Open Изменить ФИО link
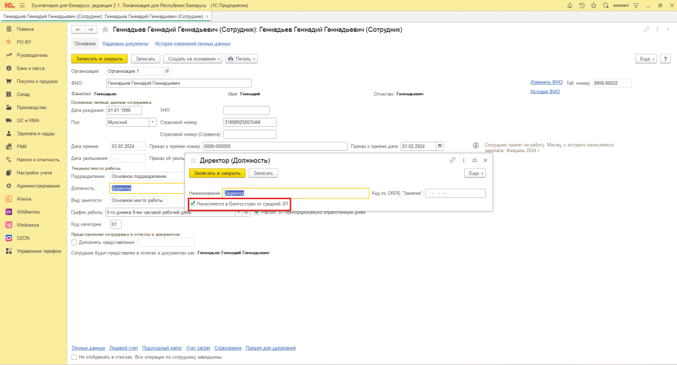Screen dimensions: 677x365 tap(546, 82)
